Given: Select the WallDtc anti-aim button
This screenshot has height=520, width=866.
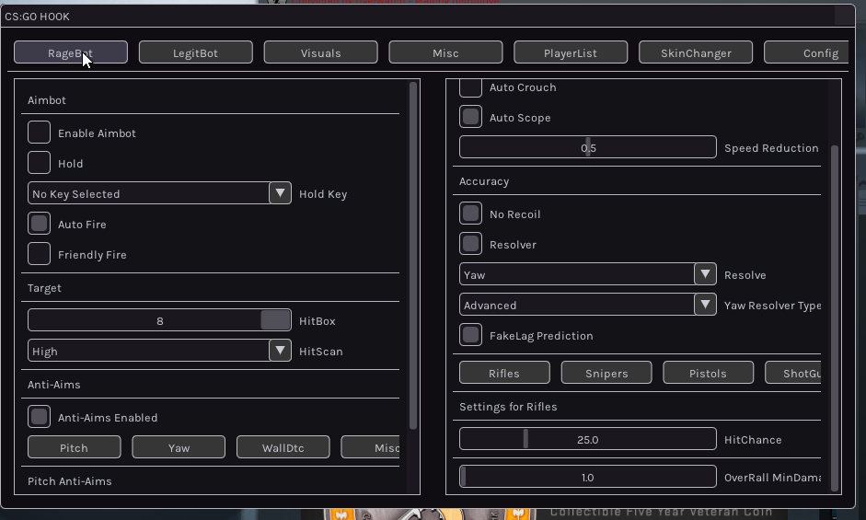Looking at the screenshot, I should tap(283, 447).
